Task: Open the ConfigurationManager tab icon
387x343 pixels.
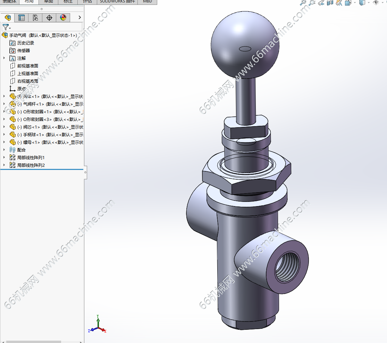Action: coord(35,17)
